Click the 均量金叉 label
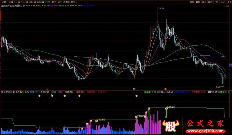 click(224, 92)
